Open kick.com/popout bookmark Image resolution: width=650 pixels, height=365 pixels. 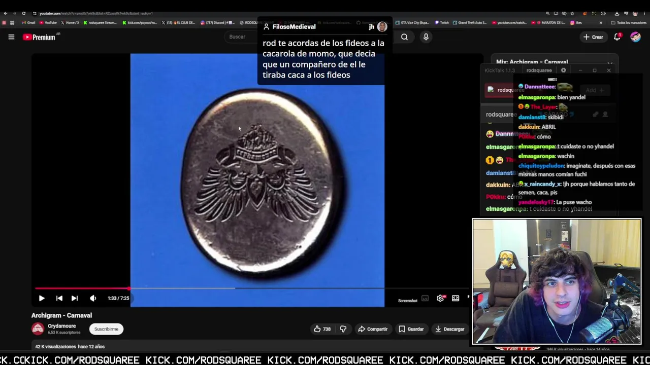pyautogui.click(x=140, y=23)
